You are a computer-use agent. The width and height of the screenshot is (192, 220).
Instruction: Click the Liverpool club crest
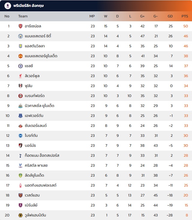click(20, 76)
